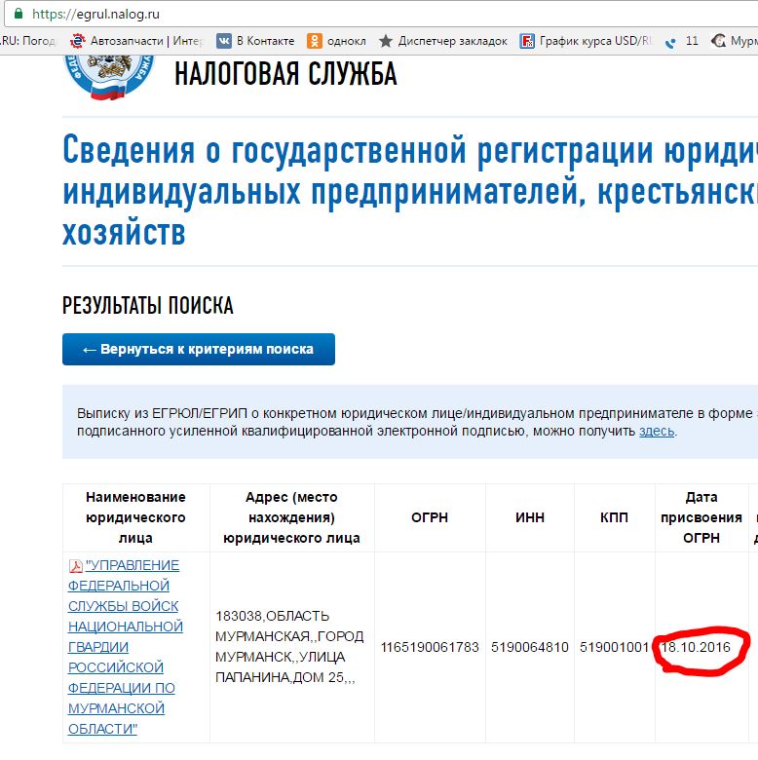Click Вернуться к критериям поиска button

(x=199, y=350)
